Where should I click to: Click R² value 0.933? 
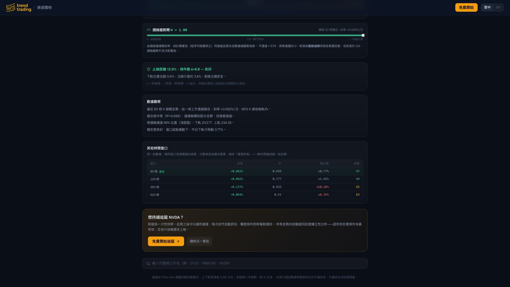pyautogui.click(x=277, y=187)
